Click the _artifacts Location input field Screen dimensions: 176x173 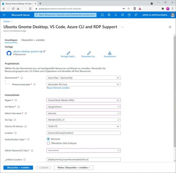(x=83, y=159)
